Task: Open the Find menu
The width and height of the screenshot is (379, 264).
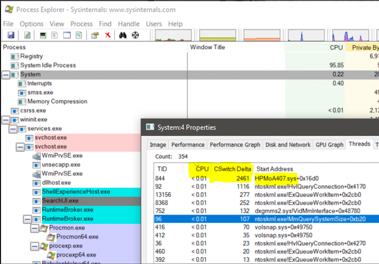Action: pos(105,24)
